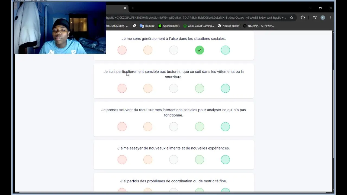Close the current Chrome tab
The height and width of the screenshot is (195, 347).
coord(125,8)
